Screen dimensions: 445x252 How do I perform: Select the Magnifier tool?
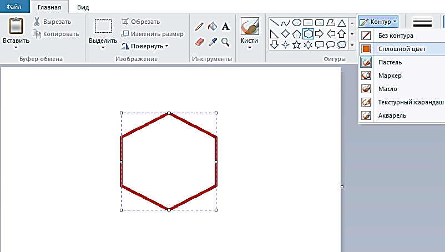tap(225, 42)
